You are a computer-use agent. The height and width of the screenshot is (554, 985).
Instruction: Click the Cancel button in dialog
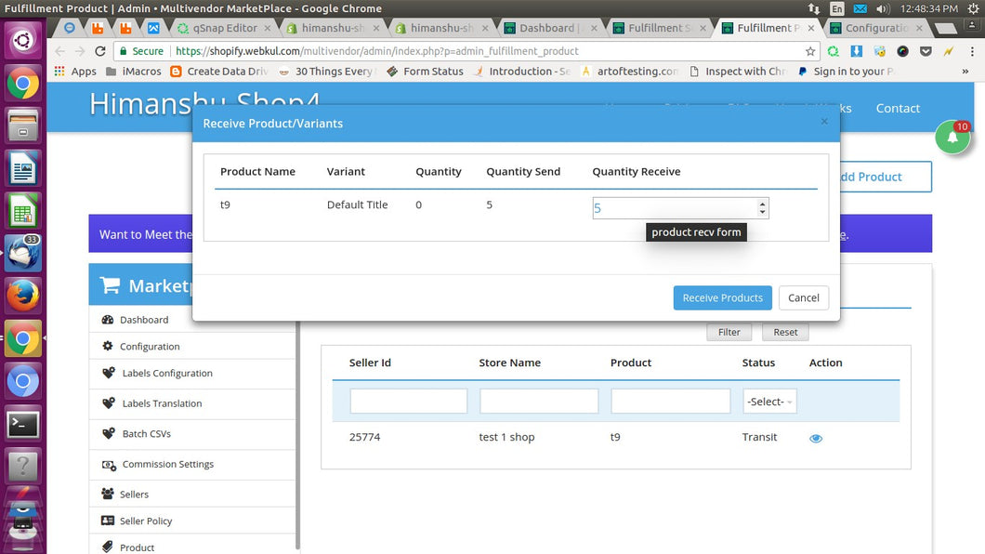click(803, 297)
